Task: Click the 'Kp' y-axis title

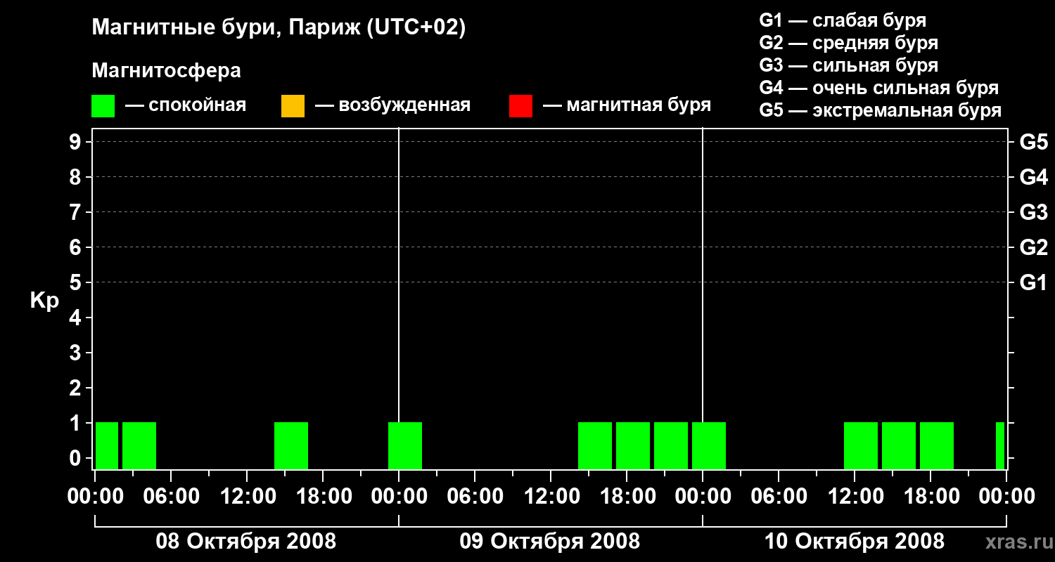Action: [x=44, y=301]
